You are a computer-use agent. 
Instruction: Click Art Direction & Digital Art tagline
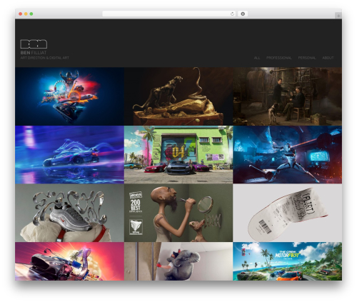pos(44,58)
